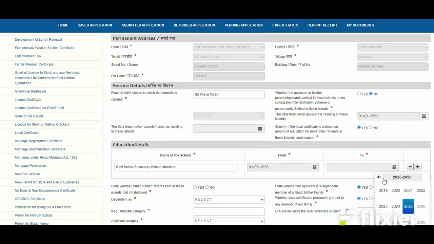Pick year 2023 in date picker
Viewport: 434px width, 244px height.
(x=383, y=206)
